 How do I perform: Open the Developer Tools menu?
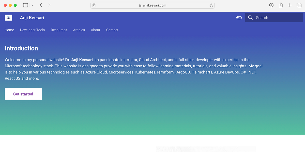32,30
